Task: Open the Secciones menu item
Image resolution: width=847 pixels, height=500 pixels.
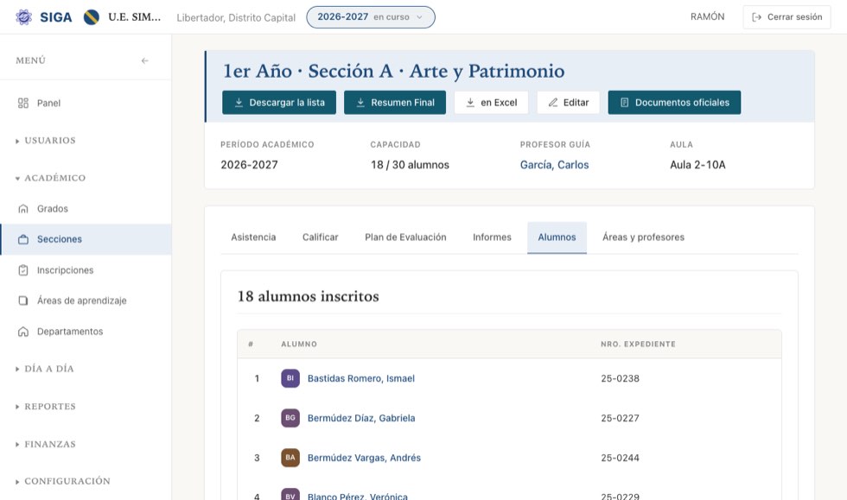Action: point(86,239)
